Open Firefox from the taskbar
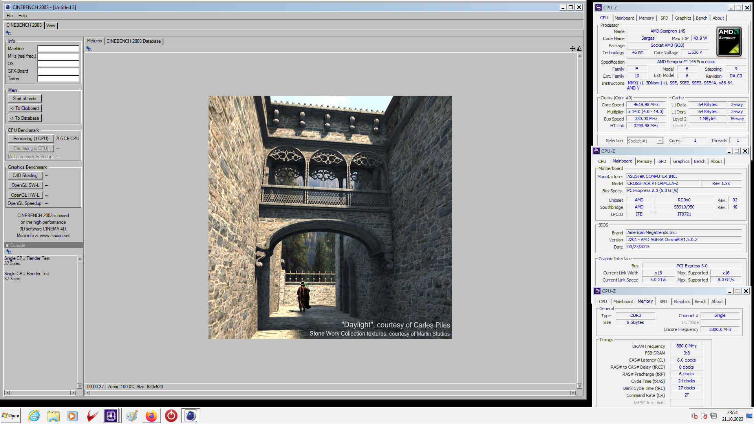The width and height of the screenshot is (754, 424). (151, 416)
